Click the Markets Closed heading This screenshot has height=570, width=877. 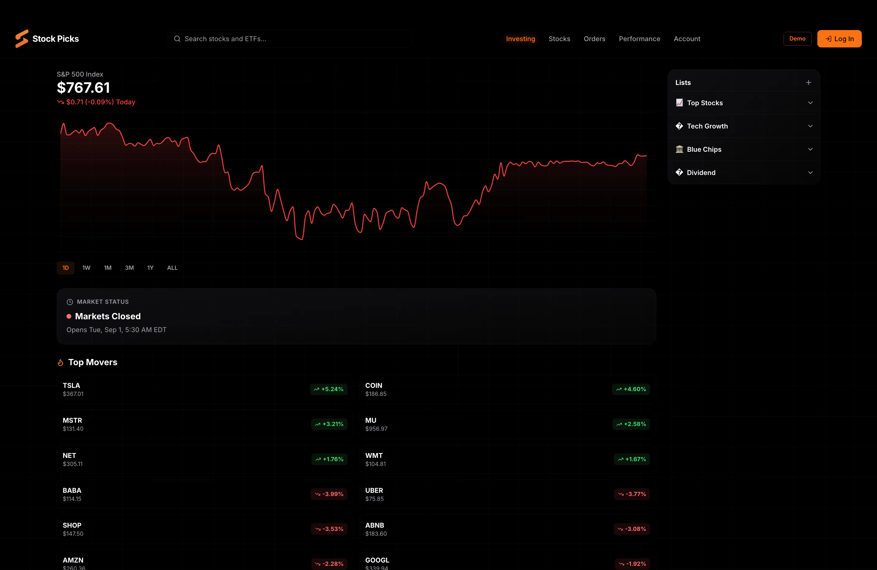108,316
